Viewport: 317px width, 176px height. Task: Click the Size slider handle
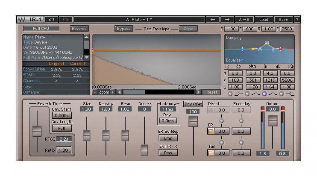click(87, 135)
